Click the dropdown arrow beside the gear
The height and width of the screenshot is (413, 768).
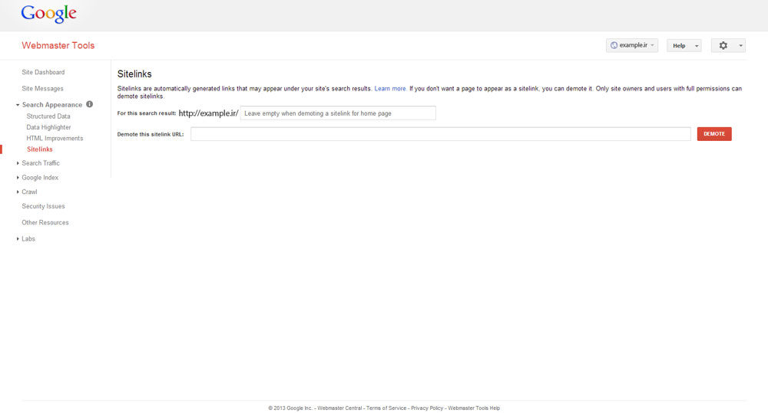point(740,45)
